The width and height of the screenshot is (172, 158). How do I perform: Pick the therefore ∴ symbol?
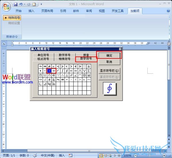[x=62, y=75]
